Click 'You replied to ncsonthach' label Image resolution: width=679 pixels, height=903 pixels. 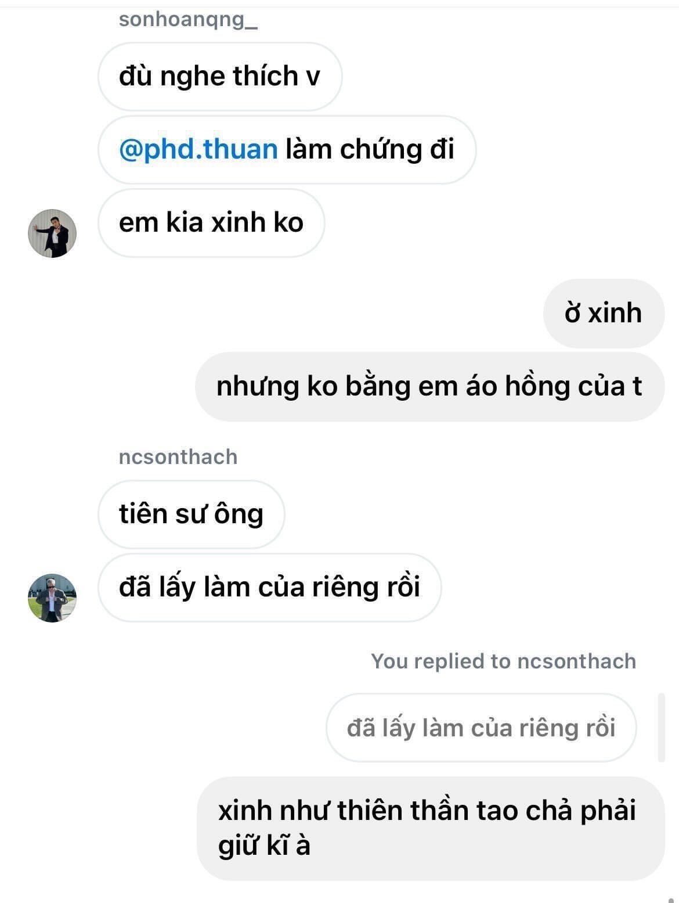pos(503,661)
